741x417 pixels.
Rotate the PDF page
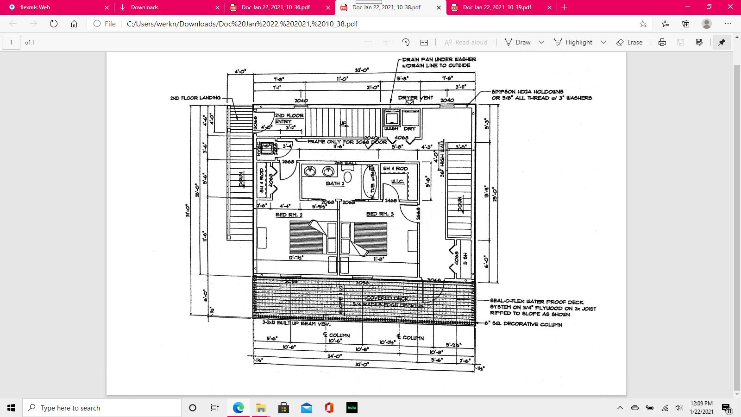tap(406, 42)
